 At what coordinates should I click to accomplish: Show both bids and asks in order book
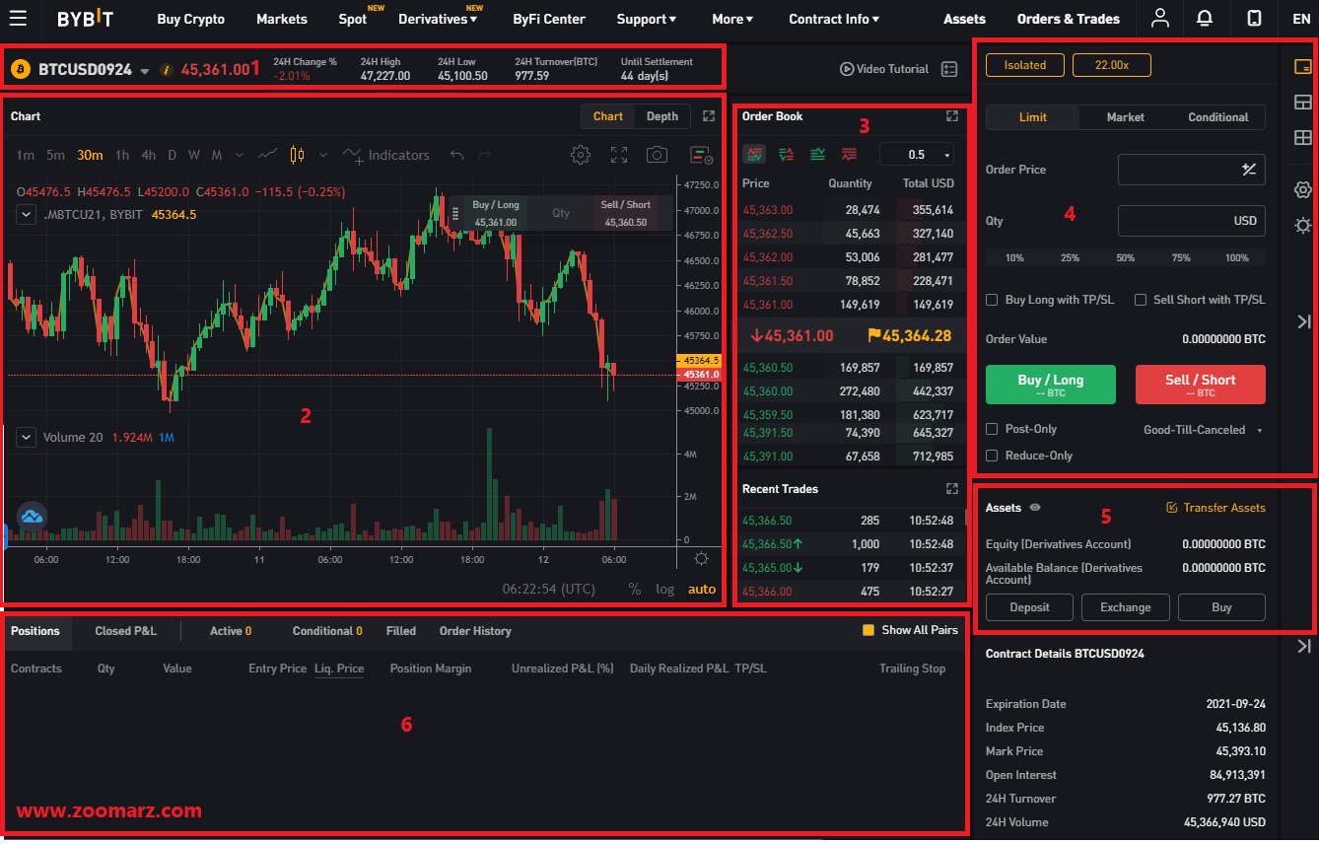point(755,154)
